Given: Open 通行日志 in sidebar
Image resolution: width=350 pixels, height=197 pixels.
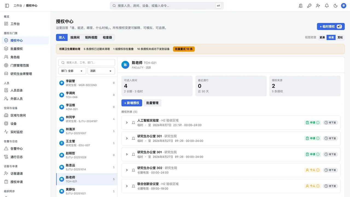Looking at the screenshot, I should [25, 157].
